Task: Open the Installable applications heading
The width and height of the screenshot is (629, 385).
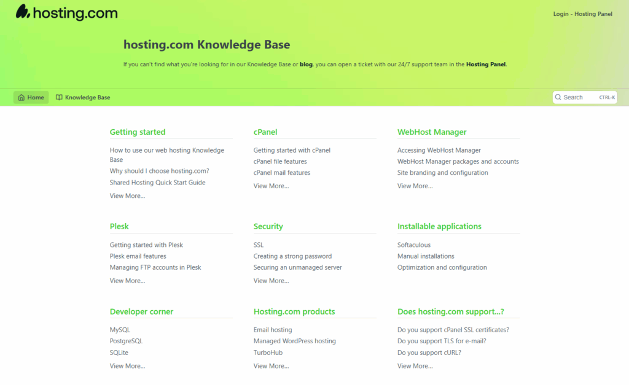Action: click(439, 226)
